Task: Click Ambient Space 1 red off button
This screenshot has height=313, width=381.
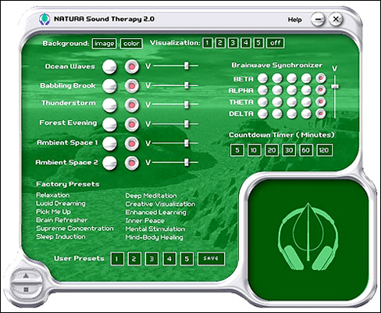Action: 132,143
